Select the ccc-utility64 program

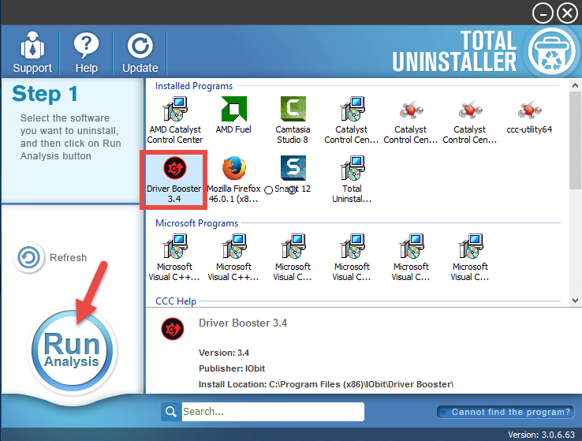(529, 115)
